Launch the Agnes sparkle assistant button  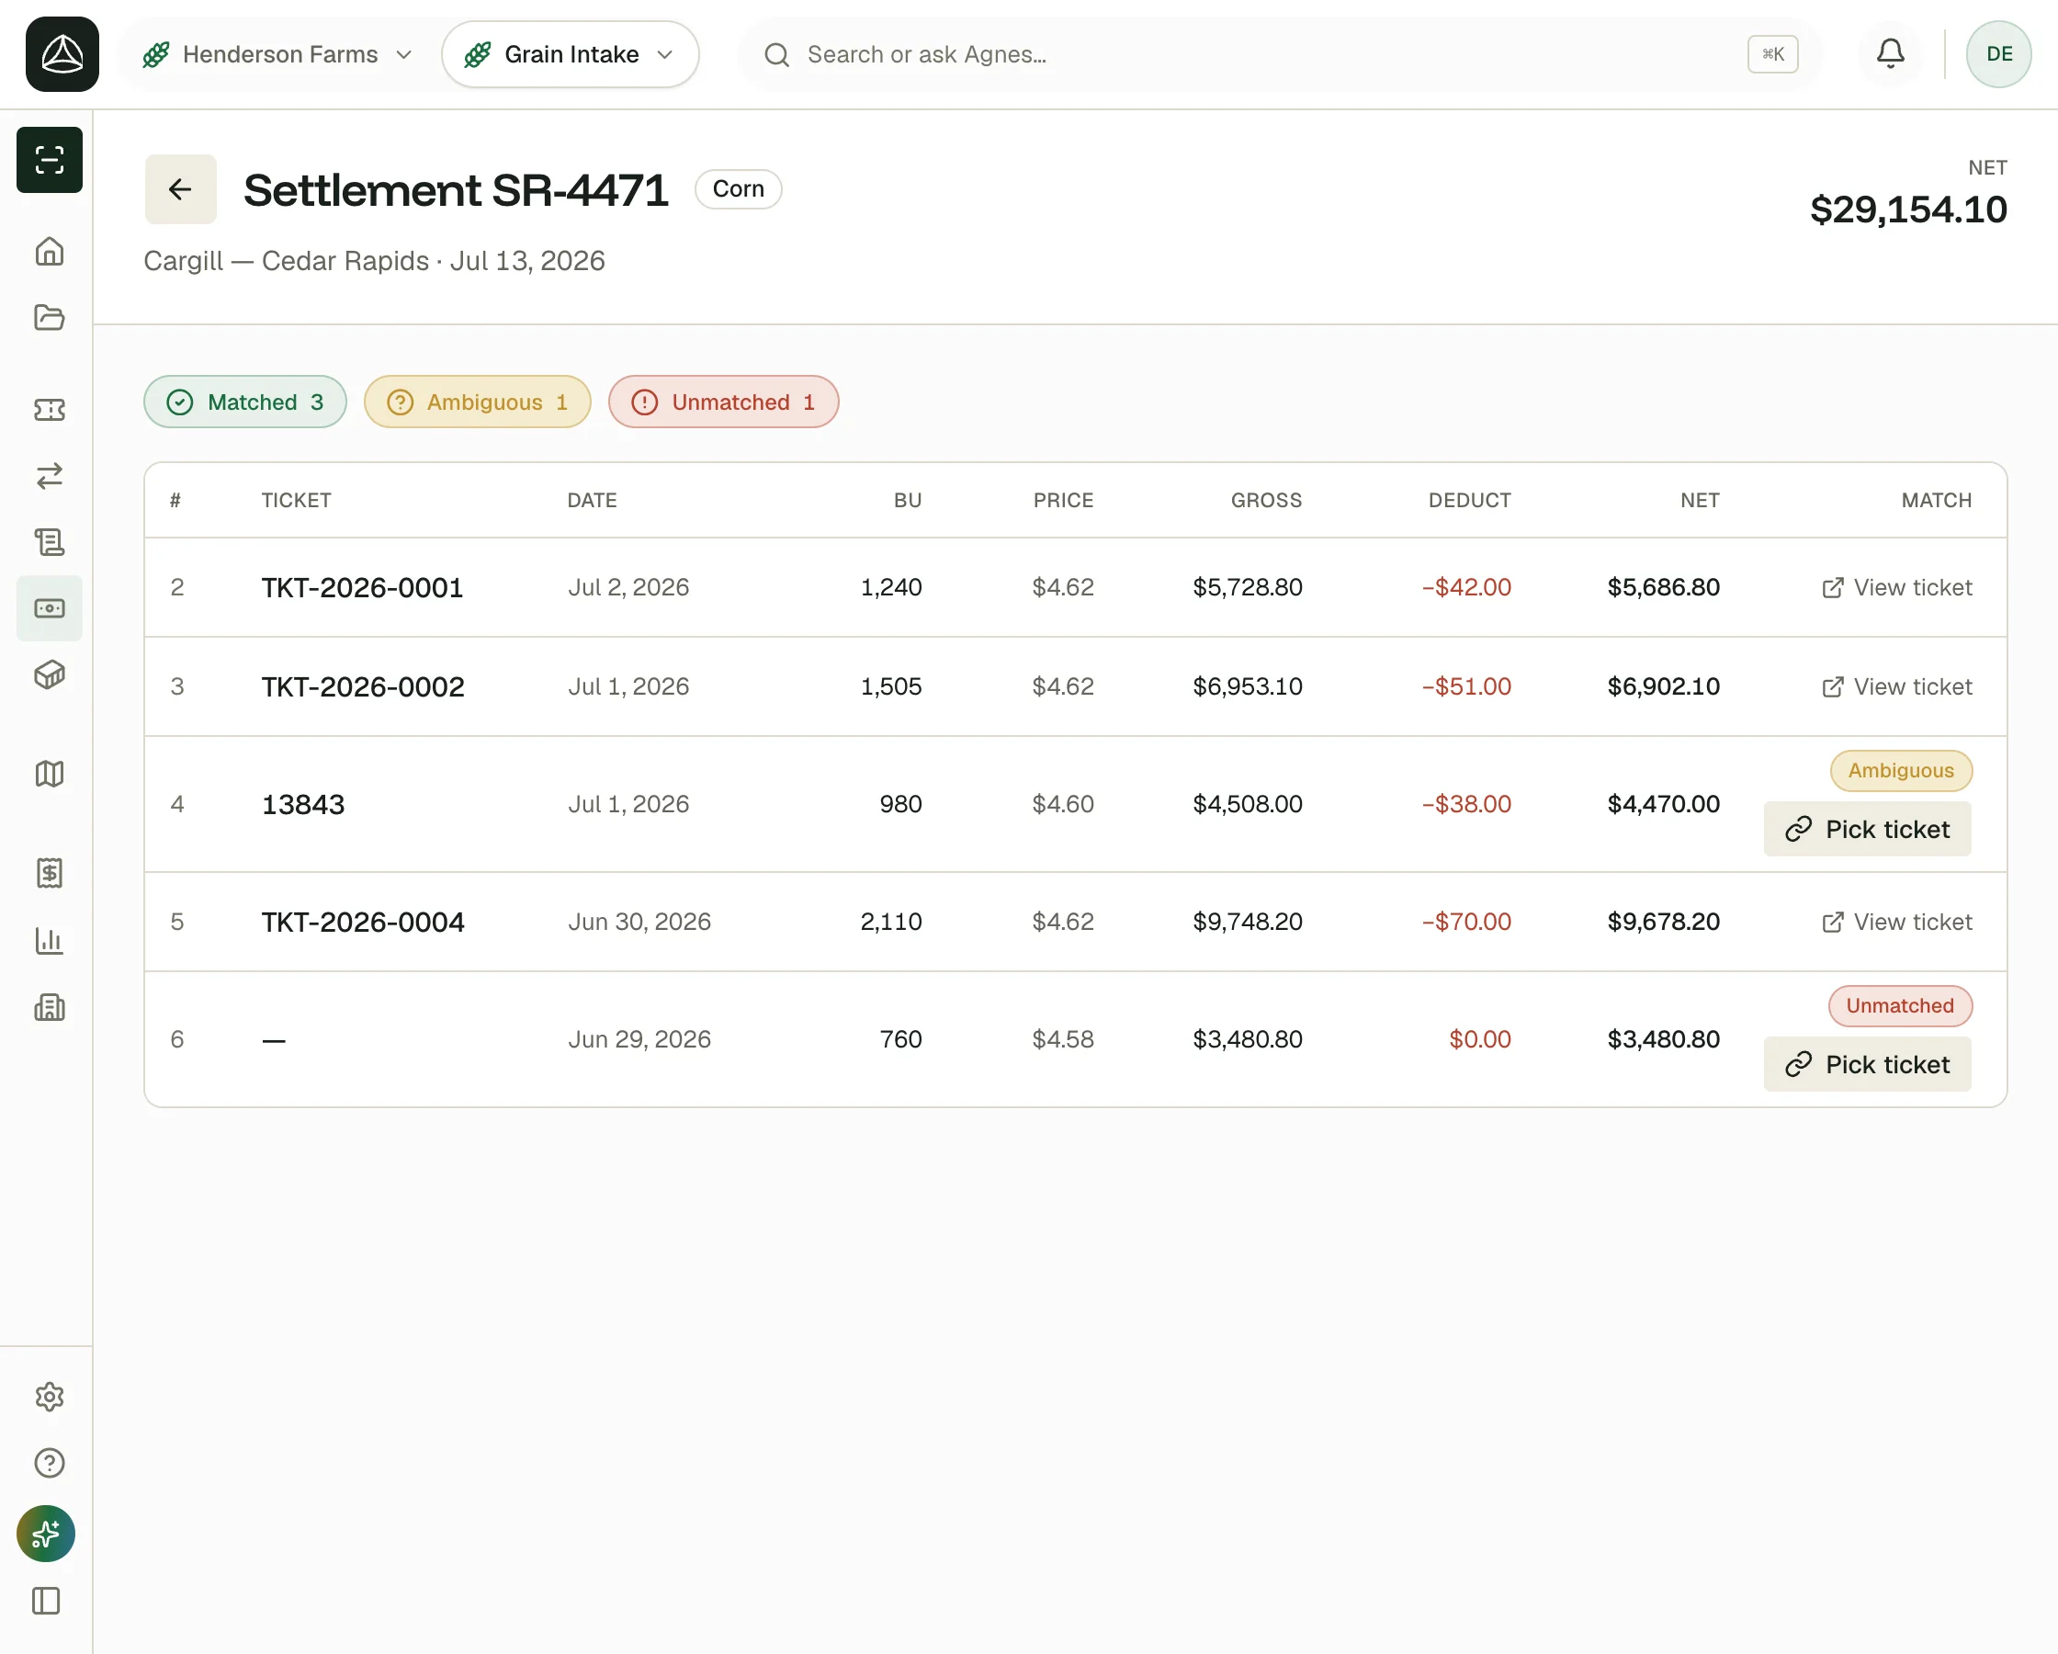(x=46, y=1534)
